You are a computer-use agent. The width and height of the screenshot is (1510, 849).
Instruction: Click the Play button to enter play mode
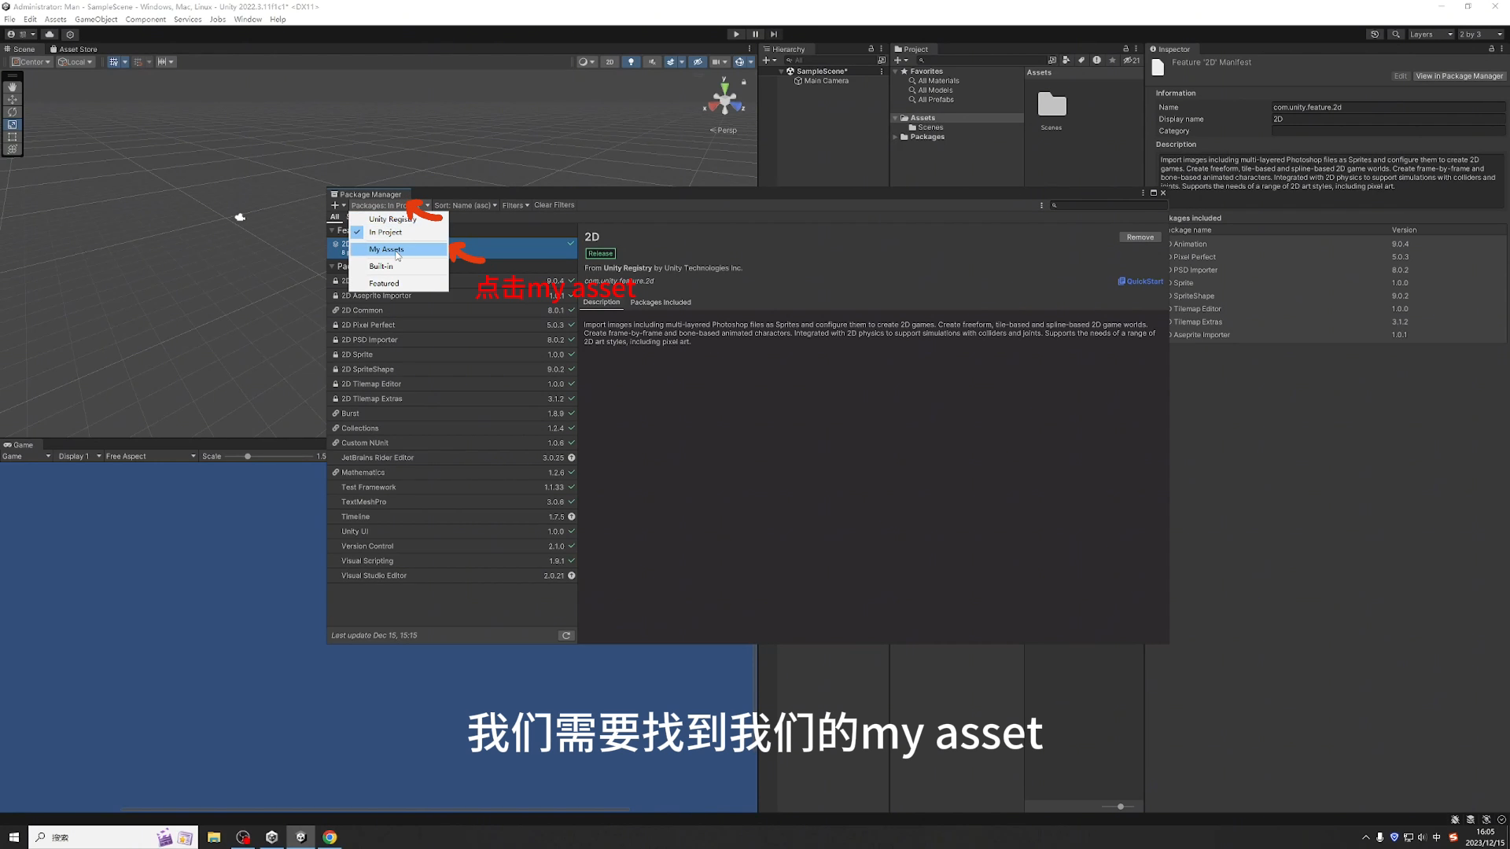[735, 34]
